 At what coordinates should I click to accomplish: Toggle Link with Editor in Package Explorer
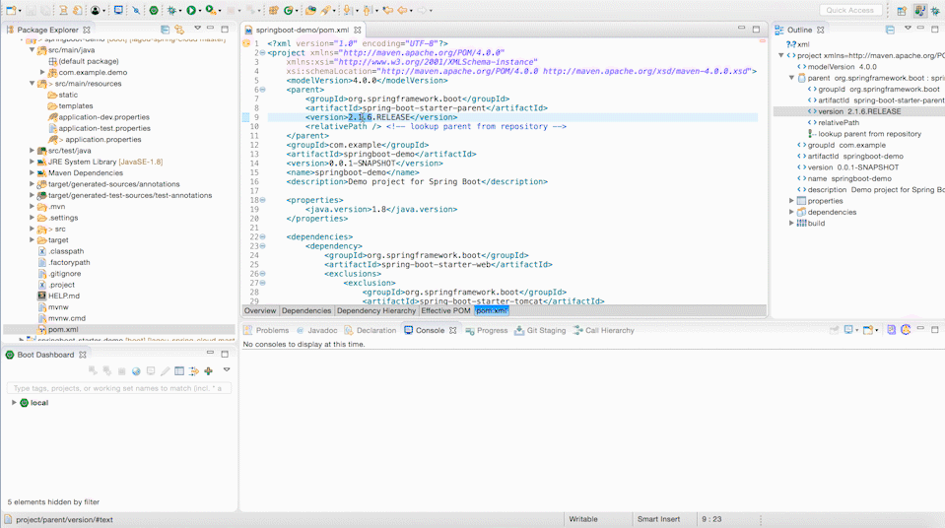point(179,30)
